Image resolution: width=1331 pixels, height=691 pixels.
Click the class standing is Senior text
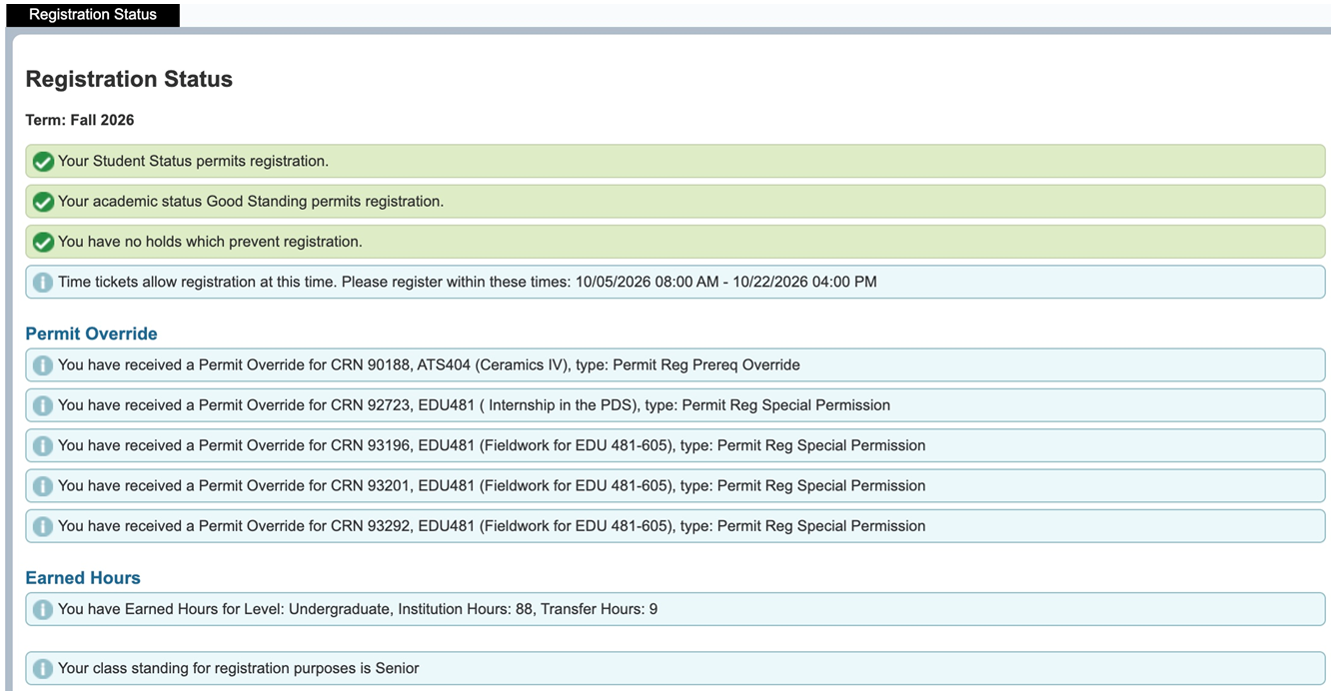click(239, 668)
